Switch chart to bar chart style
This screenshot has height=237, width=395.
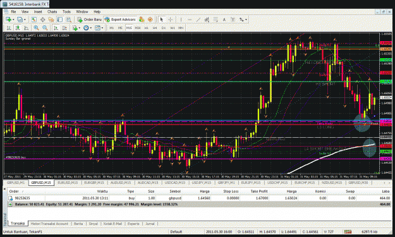9,28
